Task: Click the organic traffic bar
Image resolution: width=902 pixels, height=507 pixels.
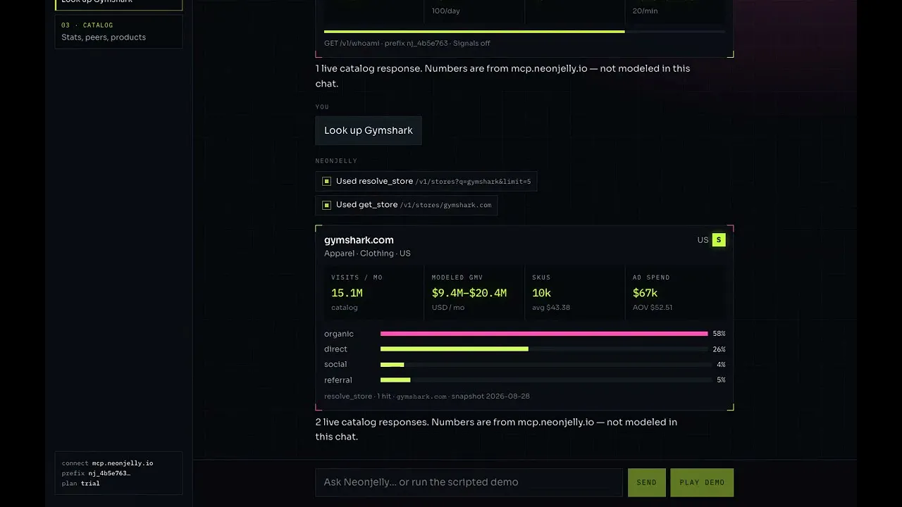Action: point(544,334)
